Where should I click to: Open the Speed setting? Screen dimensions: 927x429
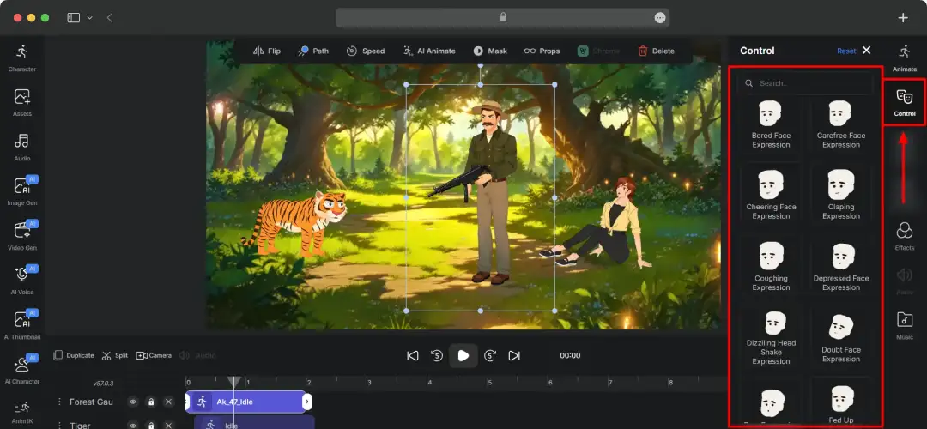coord(366,51)
